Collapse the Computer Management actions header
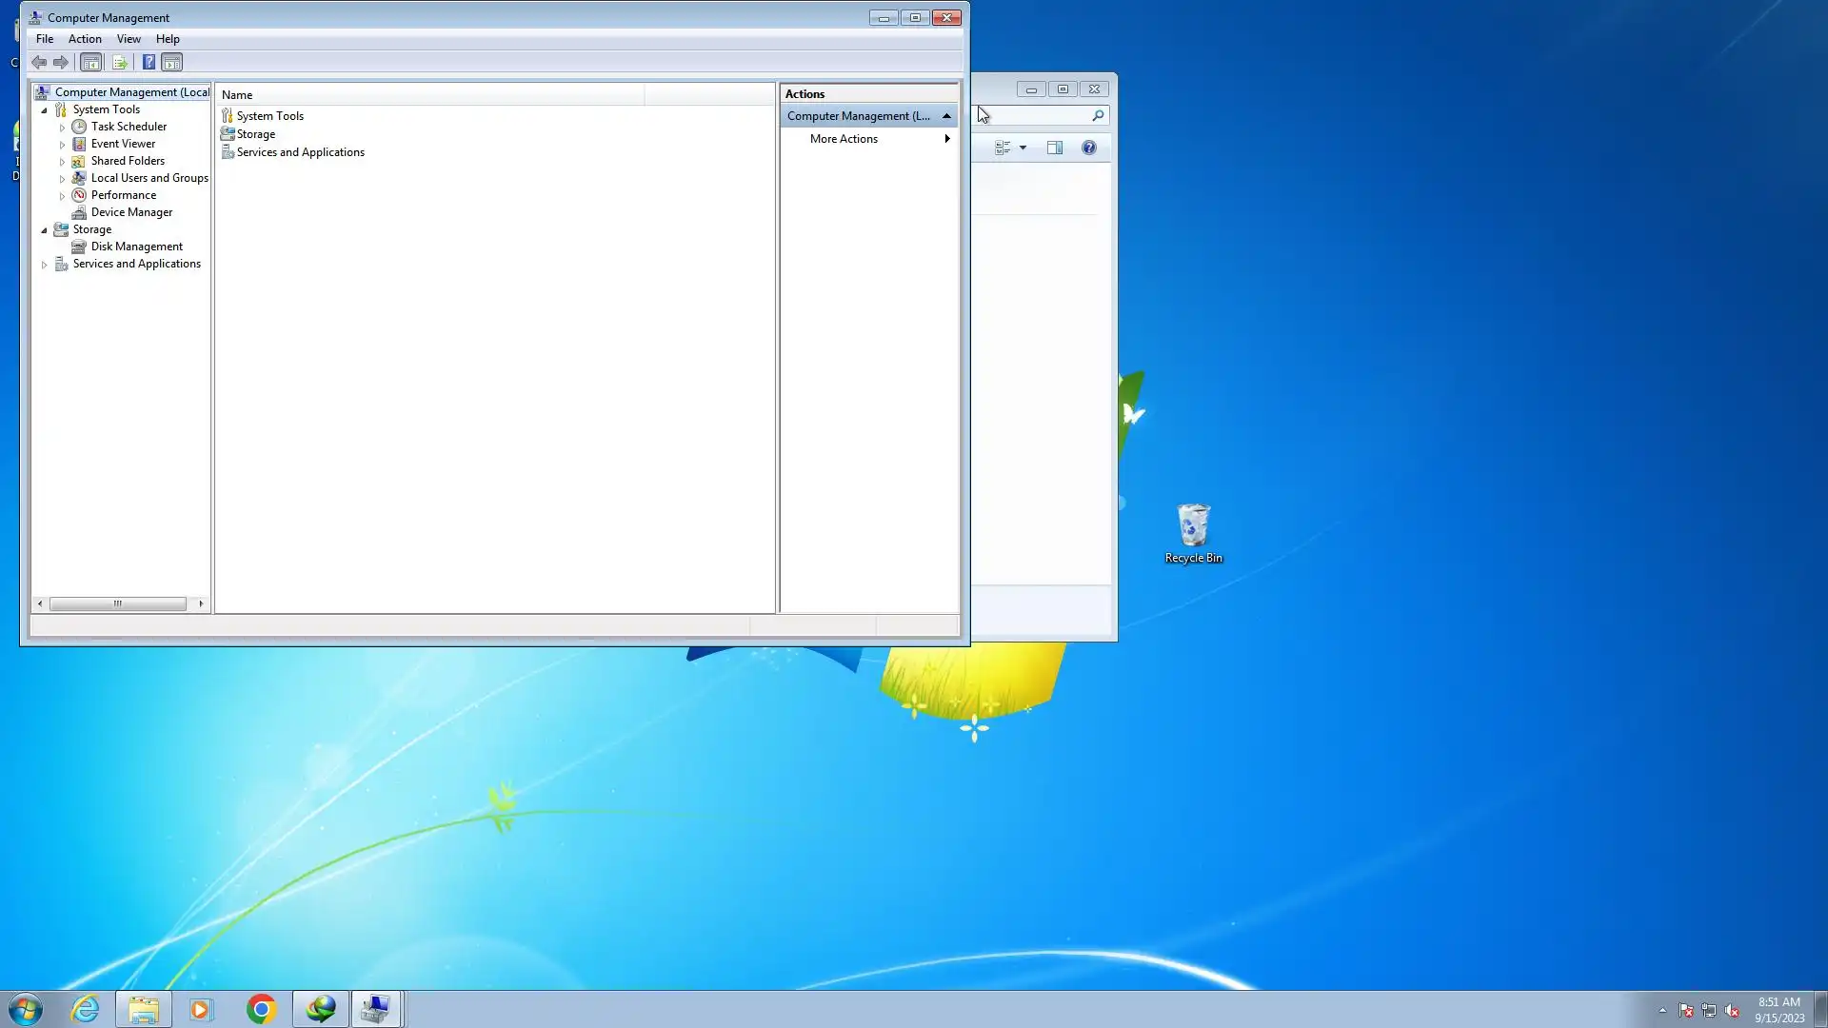 click(x=946, y=116)
